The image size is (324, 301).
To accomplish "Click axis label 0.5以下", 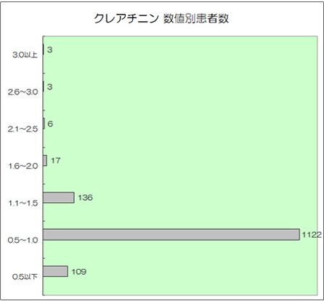I will [25, 277].
